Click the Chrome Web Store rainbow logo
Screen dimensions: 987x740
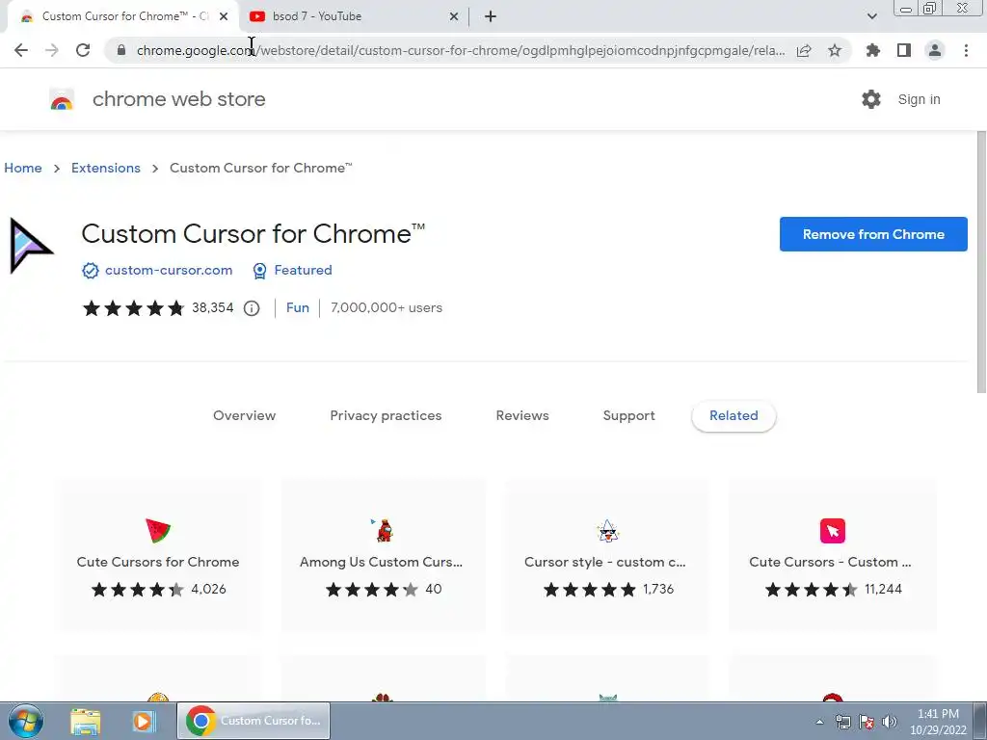click(62, 99)
